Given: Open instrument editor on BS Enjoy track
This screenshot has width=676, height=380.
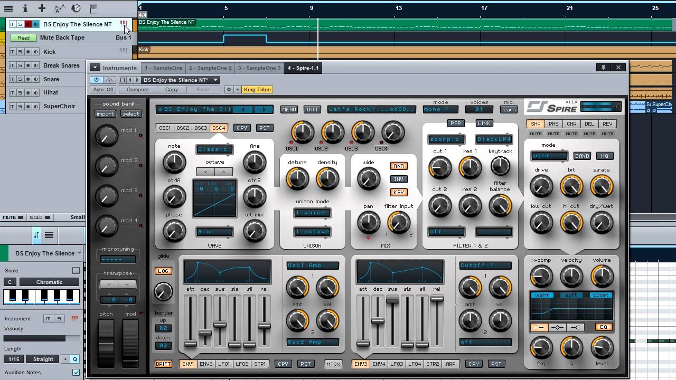Looking at the screenshot, I should (123, 24).
